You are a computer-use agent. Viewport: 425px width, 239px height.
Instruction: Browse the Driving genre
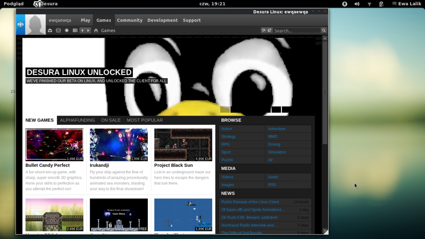pyautogui.click(x=274, y=145)
